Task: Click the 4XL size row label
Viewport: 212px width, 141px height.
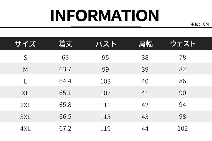Action: (25, 129)
